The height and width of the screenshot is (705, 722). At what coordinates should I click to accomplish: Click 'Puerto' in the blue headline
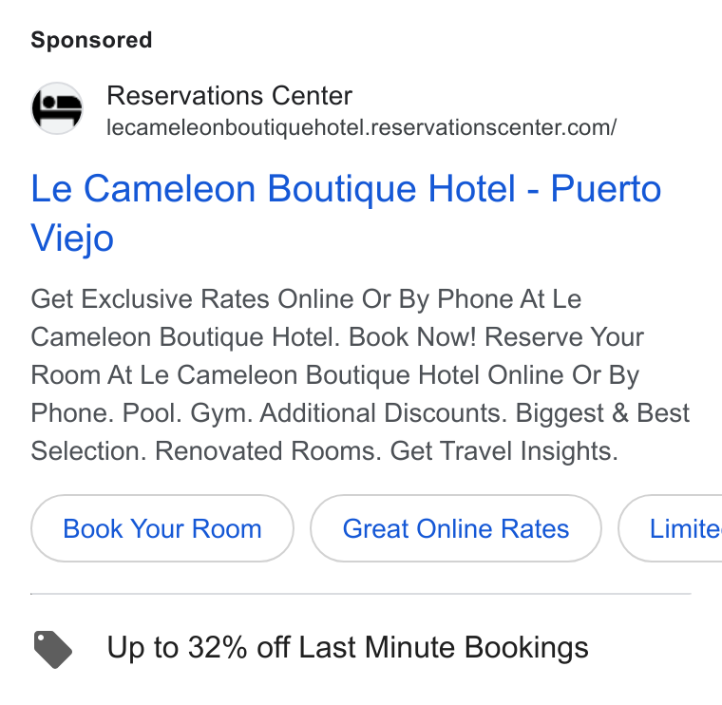coord(606,188)
